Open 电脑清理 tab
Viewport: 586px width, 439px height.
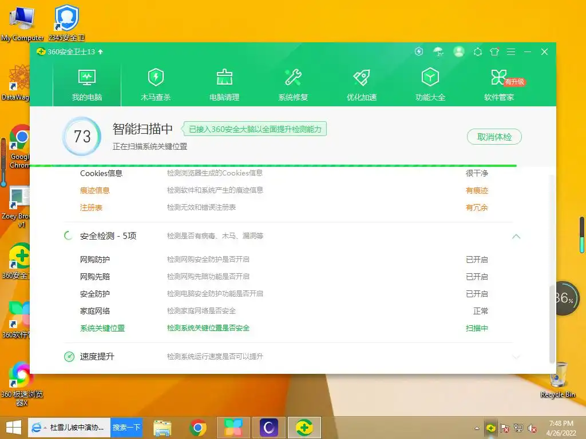click(224, 85)
